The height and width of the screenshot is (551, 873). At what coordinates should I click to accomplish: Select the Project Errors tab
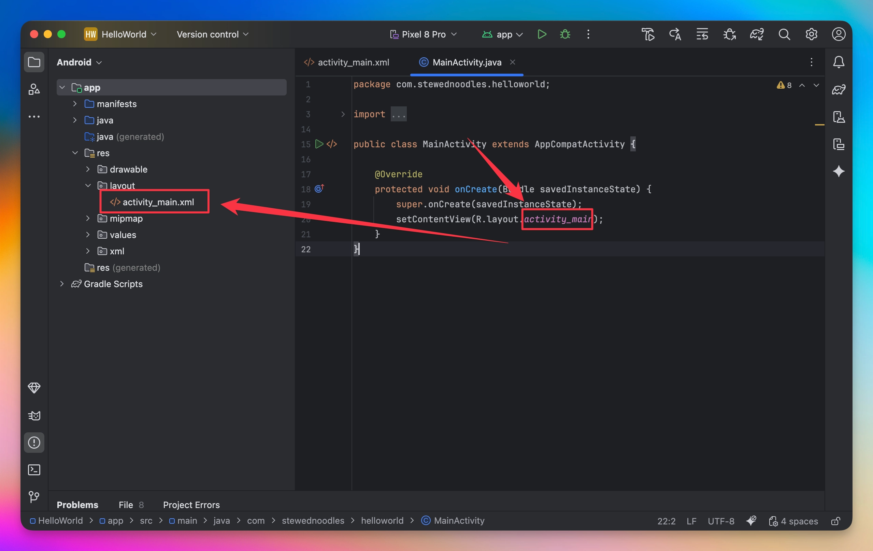tap(191, 505)
